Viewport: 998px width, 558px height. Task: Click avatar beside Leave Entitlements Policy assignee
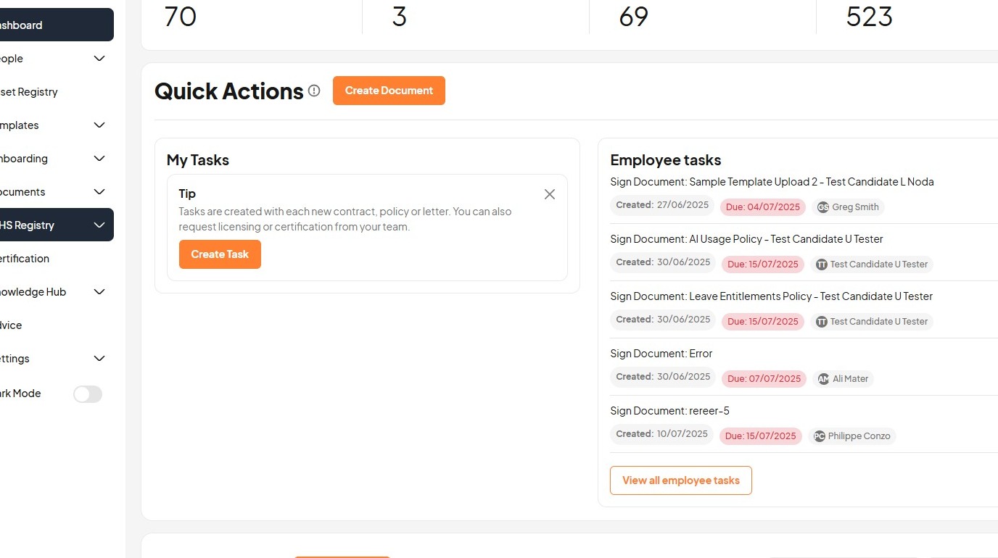(x=822, y=322)
